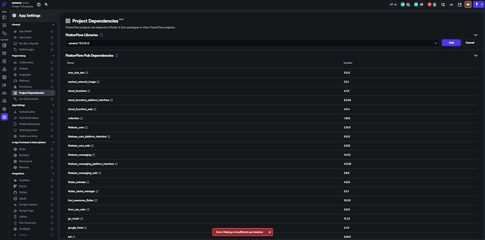This screenshot has height=240, width=485.
Task: Click the open-in-new-window icon in the top bar
Action: pyautogui.click(x=460, y=5)
